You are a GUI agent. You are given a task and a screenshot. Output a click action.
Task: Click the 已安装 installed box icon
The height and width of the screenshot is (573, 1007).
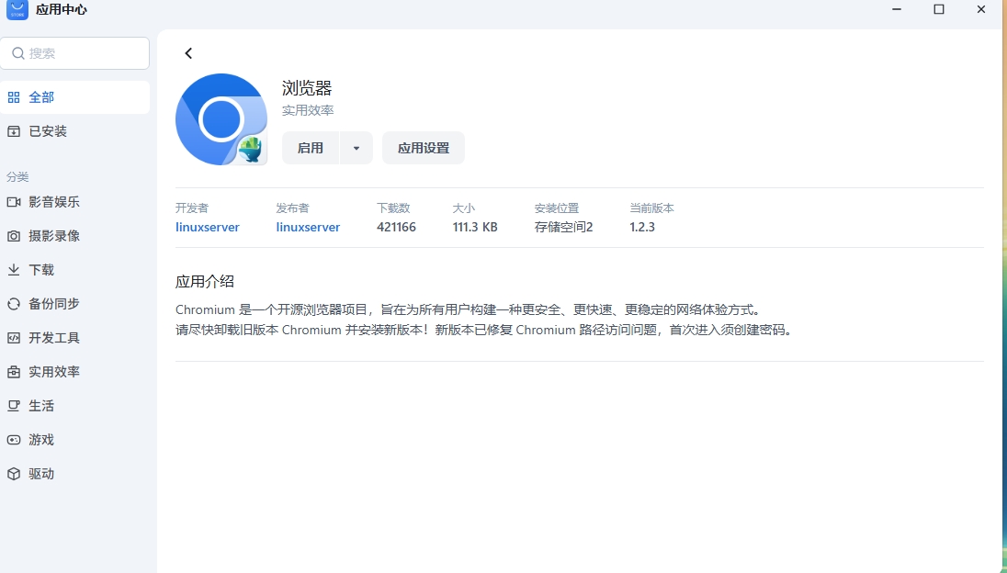click(x=14, y=131)
